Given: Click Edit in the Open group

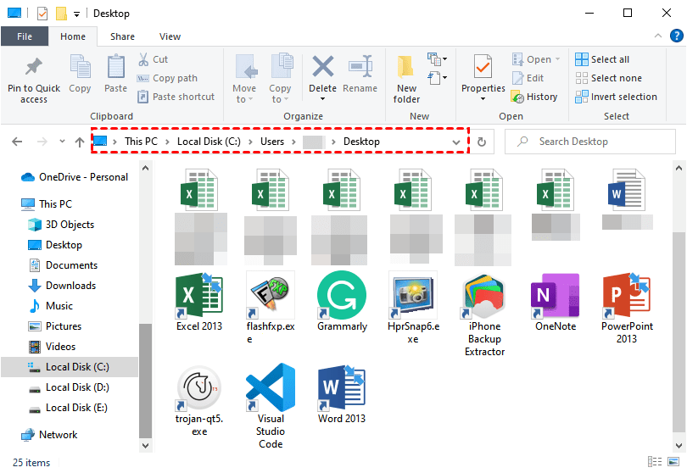Looking at the screenshot, I should (x=528, y=78).
